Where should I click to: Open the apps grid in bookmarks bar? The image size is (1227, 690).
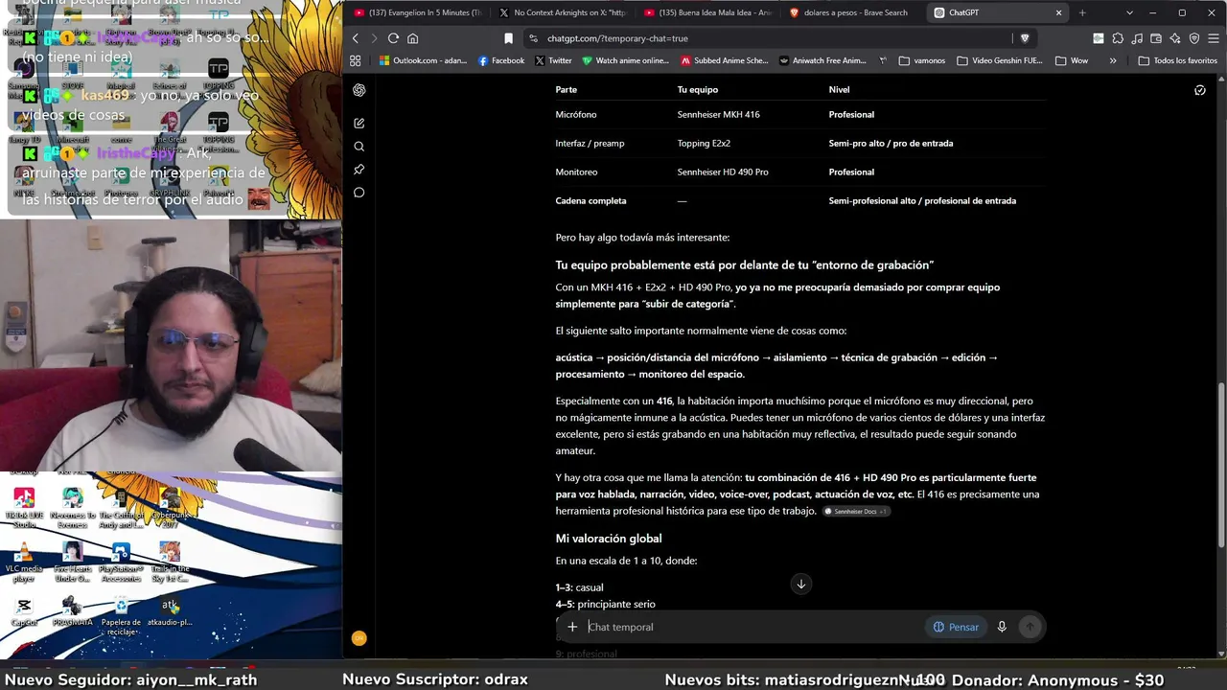[x=356, y=60]
